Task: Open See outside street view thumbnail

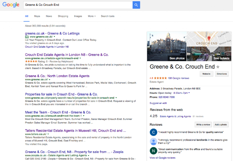Action: click(209, 54)
